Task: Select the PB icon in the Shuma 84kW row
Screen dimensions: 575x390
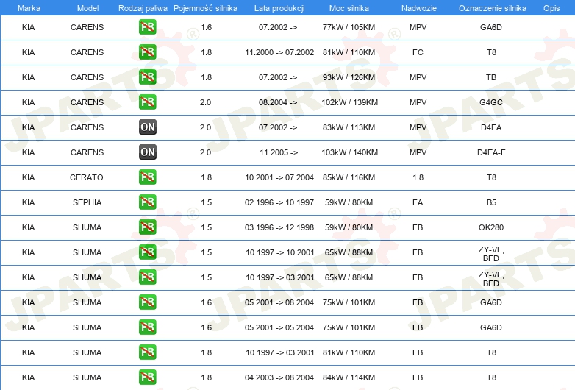Action: [x=147, y=377]
